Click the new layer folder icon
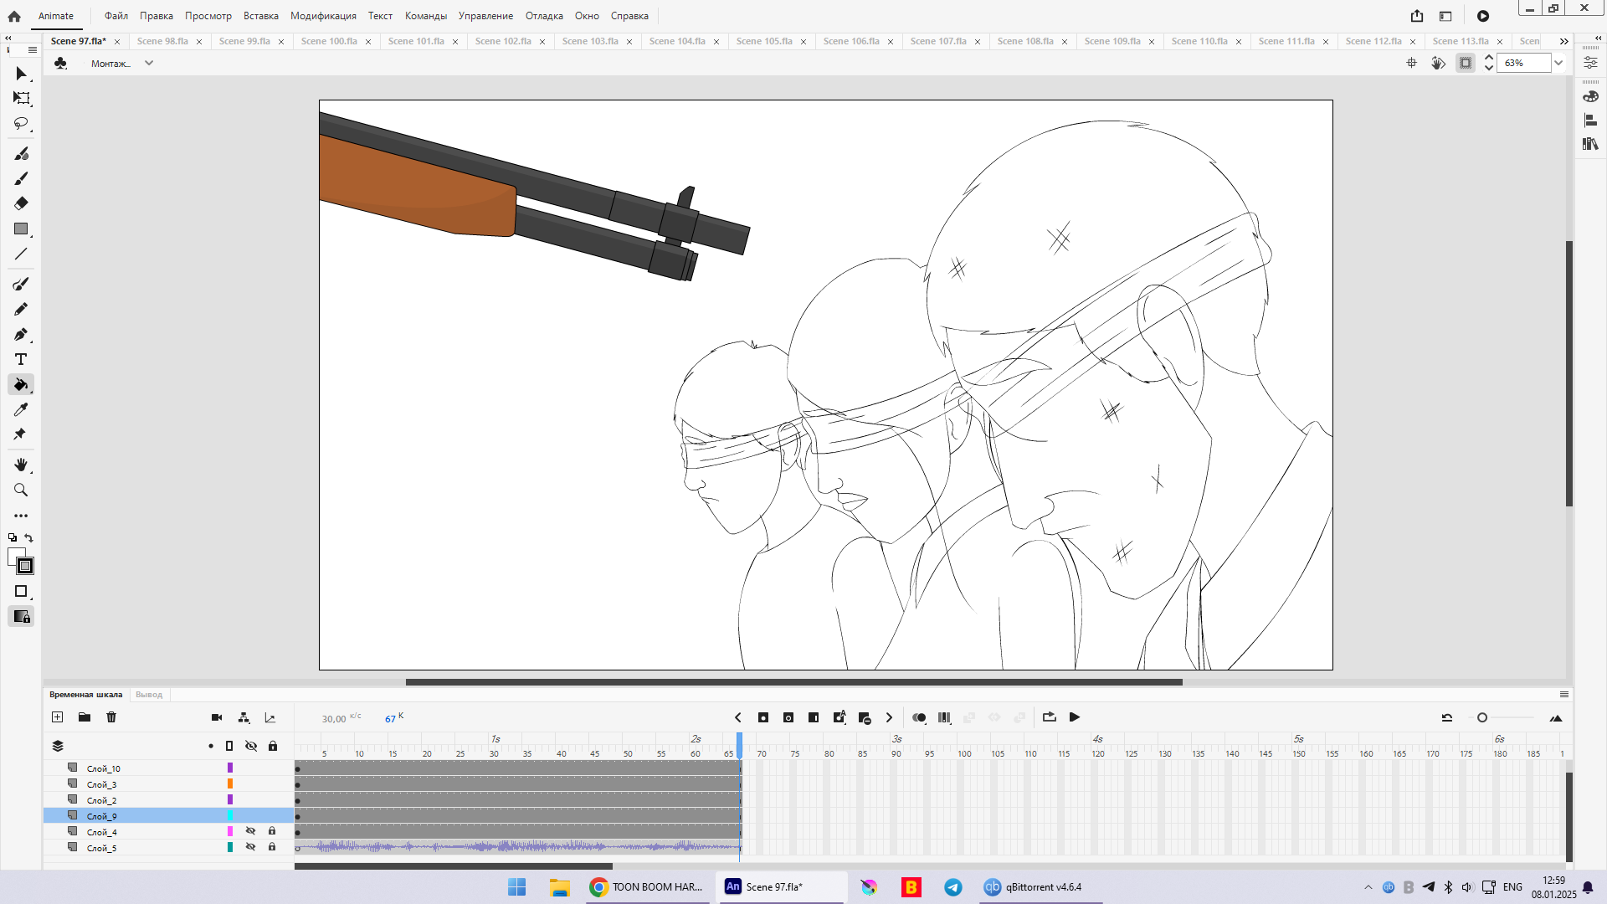Image resolution: width=1607 pixels, height=904 pixels. click(x=85, y=717)
